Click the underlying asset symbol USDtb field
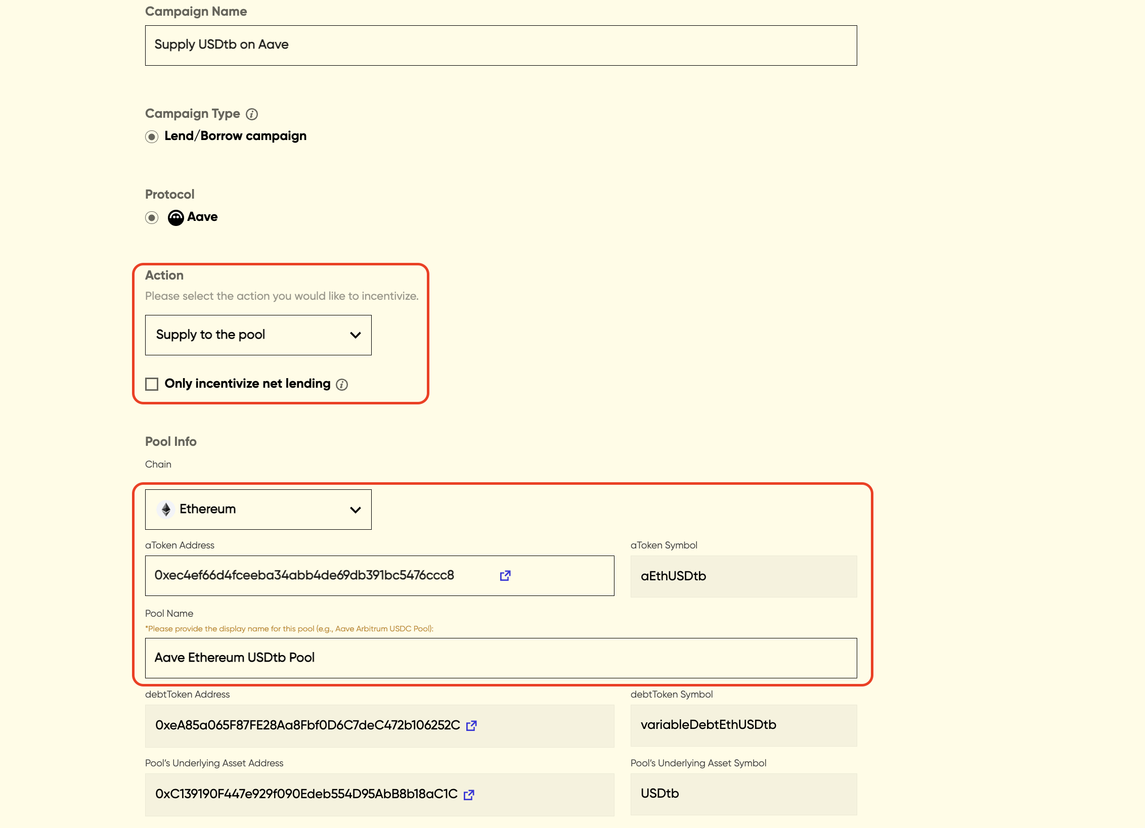Image resolution: width=1145 pixels, height=828 pixels. tap(743, 794)
